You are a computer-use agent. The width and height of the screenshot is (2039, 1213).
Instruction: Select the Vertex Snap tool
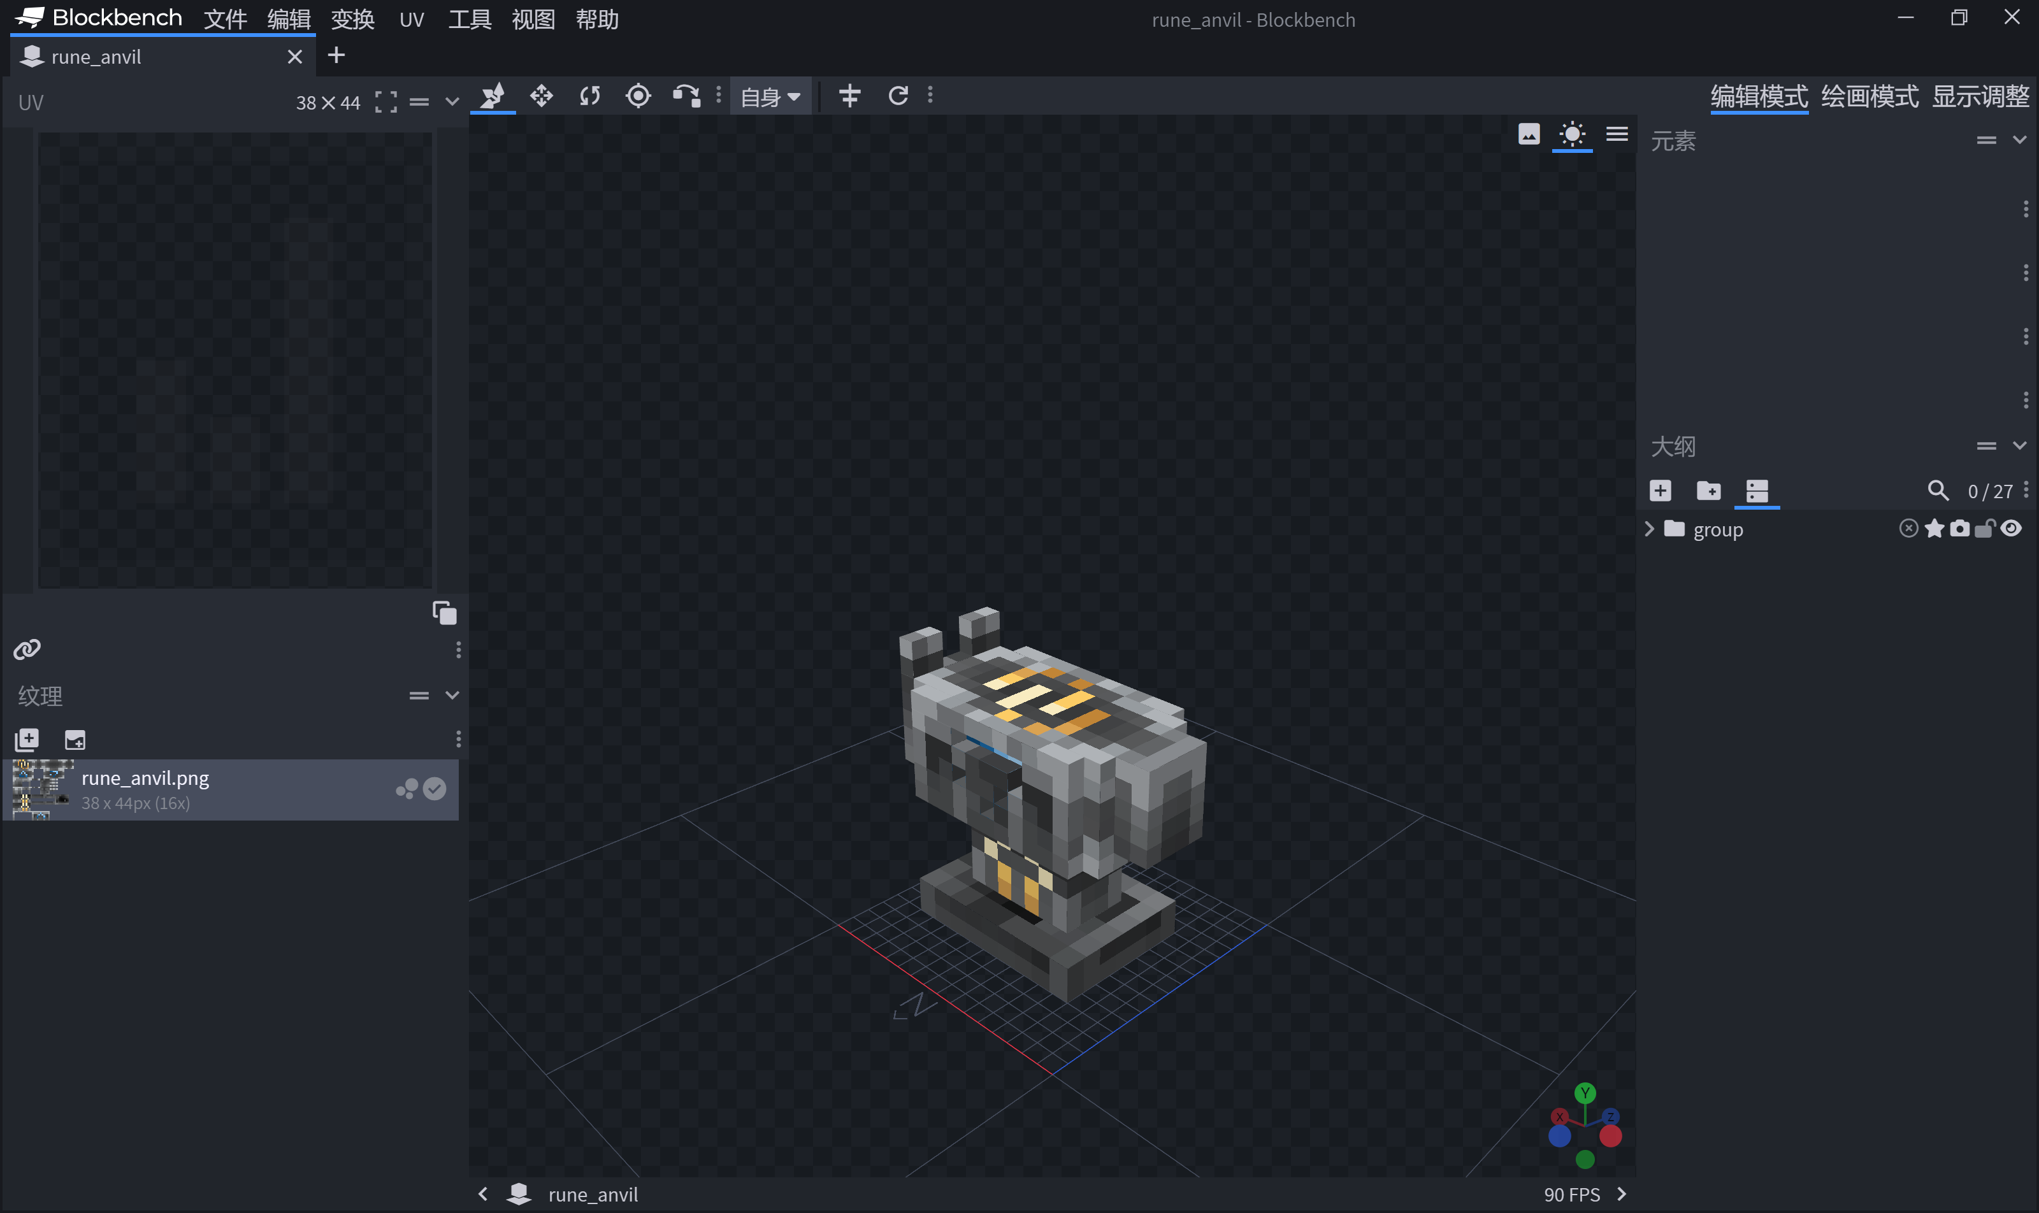click(x=686, y=96)
